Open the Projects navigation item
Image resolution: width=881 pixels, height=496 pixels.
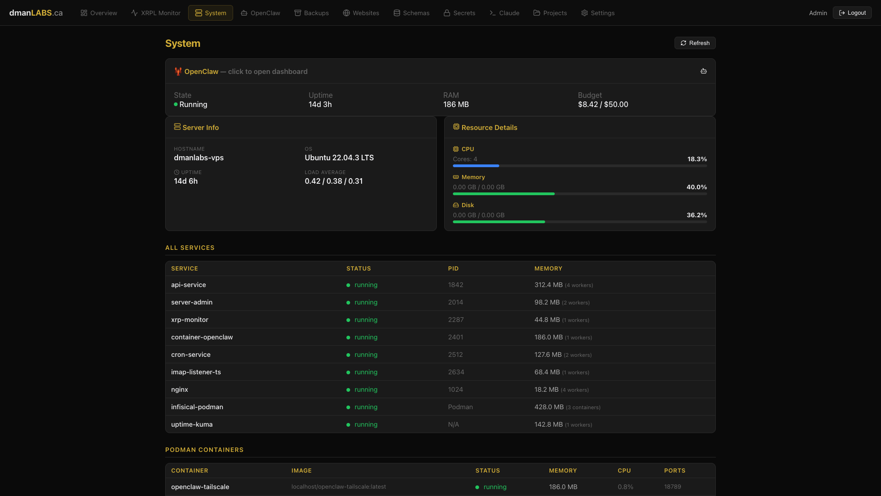coord(550,13)
